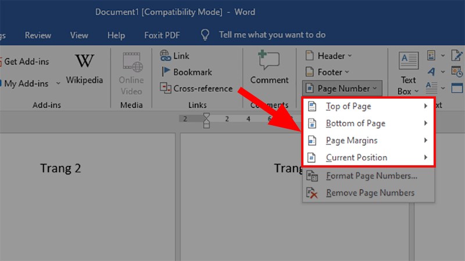Image resolution: width=465 pixels, height=261 pixels.
Task: Insert a Signature Line
Action: coord(456,55)
